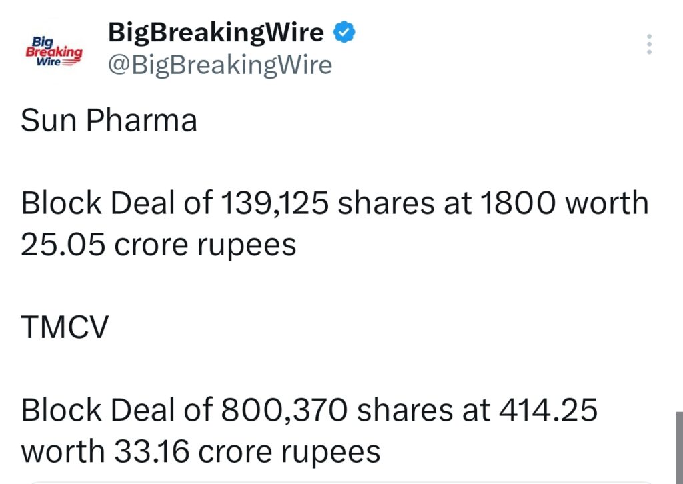This screenshot has width=683, height=484.
Task: Select the text 'Sun Pharma' in the tweet
Action: point(108,121)
